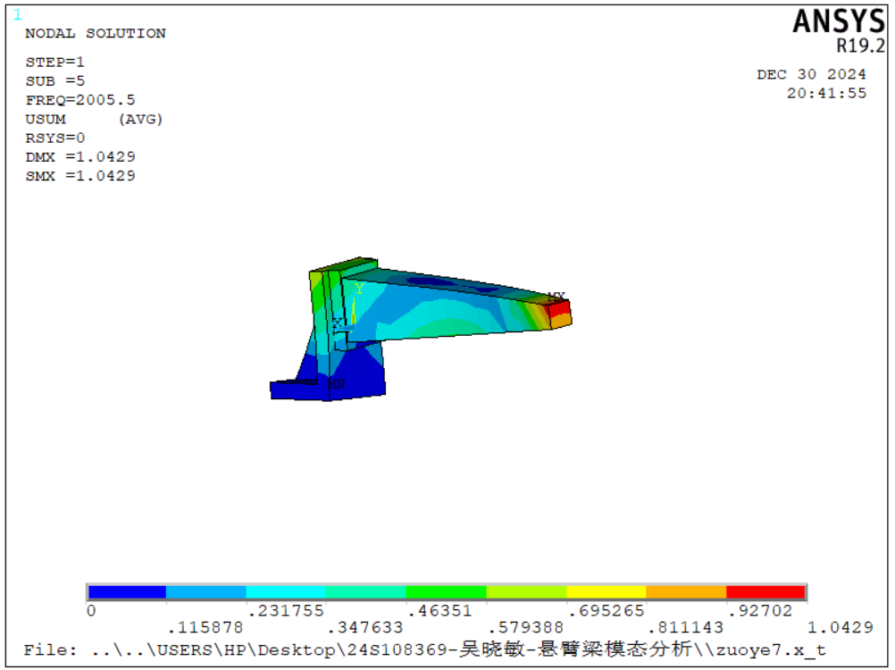Image resolution: width=895 pixels, height=670 pixels.
Task: Click the zuoye7.x_t file name
Action: click(x=771, y=650)
